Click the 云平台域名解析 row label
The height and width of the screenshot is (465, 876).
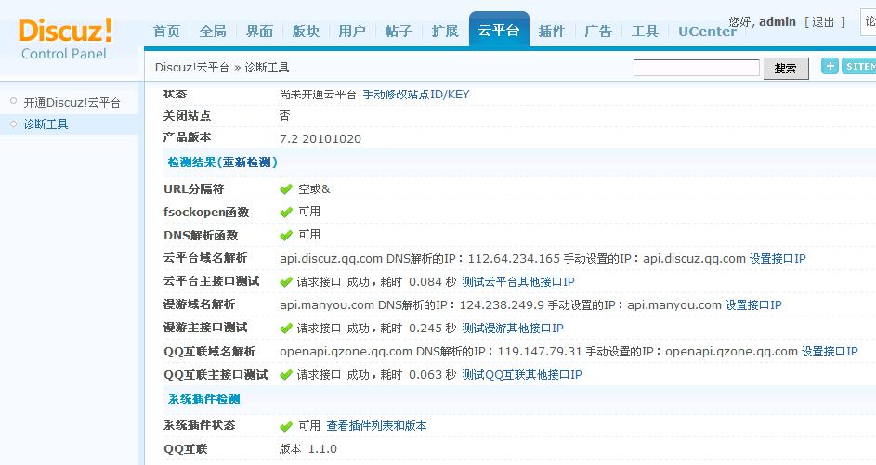pos(205,258)
